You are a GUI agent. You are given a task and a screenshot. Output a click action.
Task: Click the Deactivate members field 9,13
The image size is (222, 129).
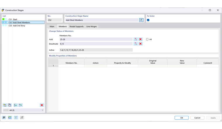point(96,44)
